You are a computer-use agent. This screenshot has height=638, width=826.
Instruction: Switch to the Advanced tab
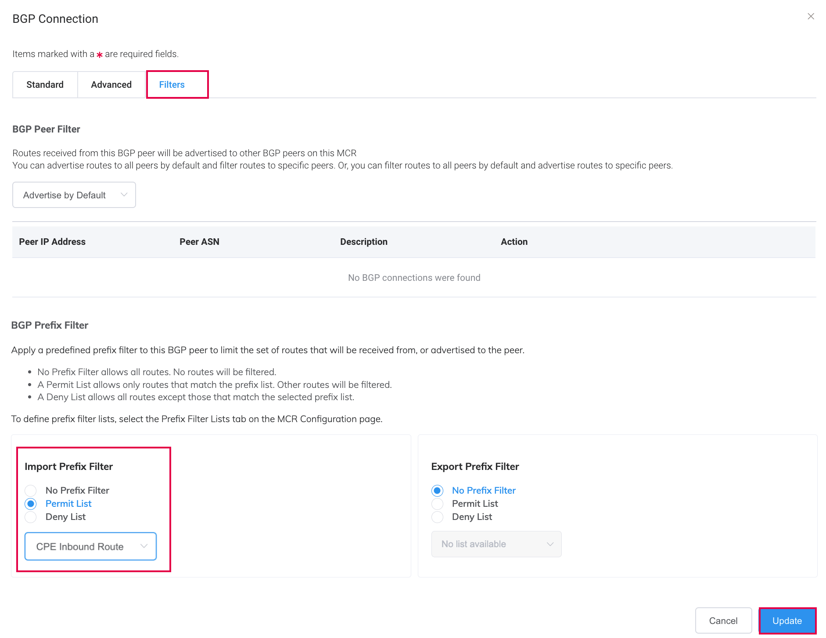pos(111,84)
